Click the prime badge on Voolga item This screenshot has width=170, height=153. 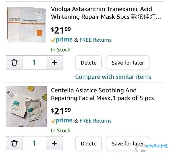click(62, 40)
